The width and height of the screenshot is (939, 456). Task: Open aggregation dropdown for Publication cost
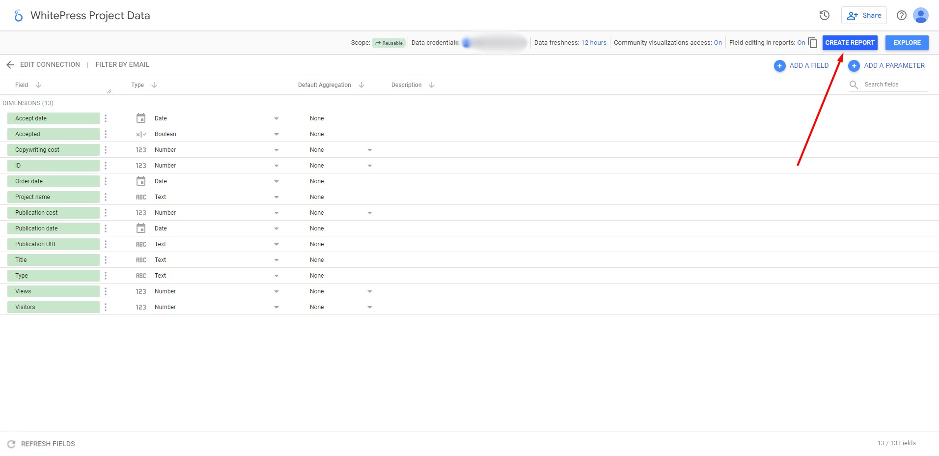click(x=370, y=213)
